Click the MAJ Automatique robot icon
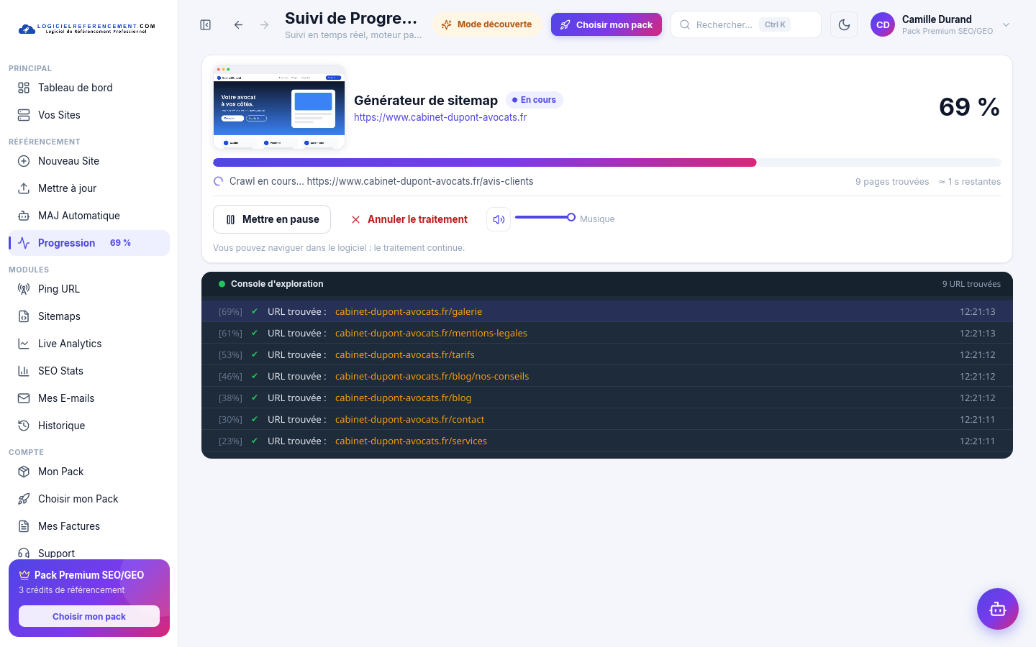 pyautogui.click(x=24, y=216)
